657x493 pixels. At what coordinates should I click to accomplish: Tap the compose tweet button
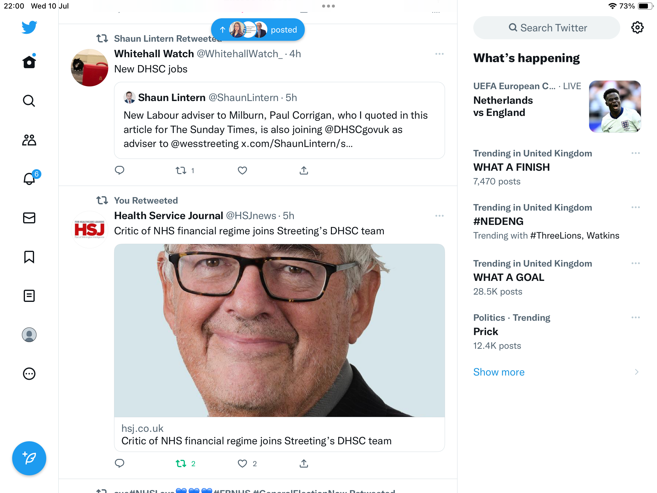click(x=29, y=458)
